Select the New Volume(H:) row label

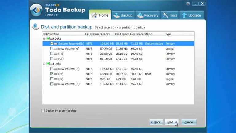(69, 84)
